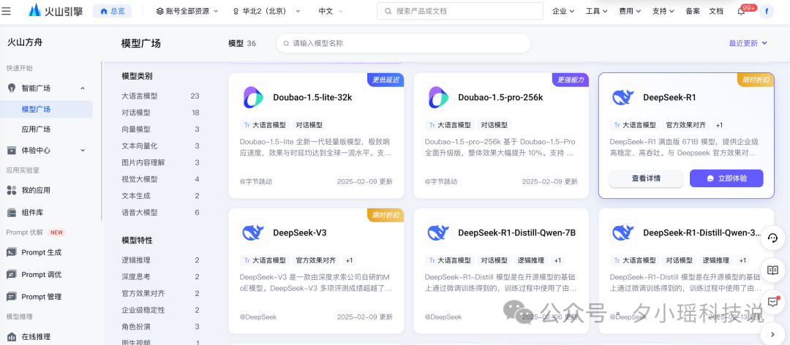Click the Doubao-1.5-pro-256k model logo
Viewport: 790px width, 345px height.
[438, 97]
